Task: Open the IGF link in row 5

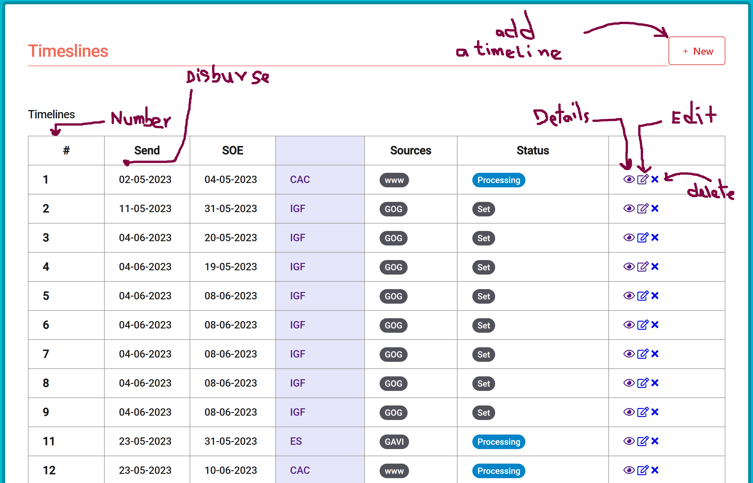Action: [x=297, y=296]
